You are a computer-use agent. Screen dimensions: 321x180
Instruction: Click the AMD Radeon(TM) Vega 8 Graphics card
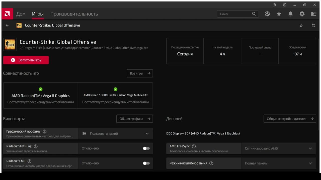tap(41, 95)
